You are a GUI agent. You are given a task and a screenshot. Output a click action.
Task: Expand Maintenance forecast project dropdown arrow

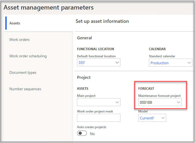(x=178, y=102)
